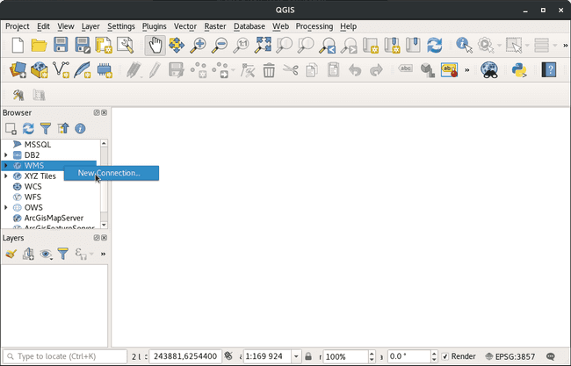Add a new shapefile layer with the V icon
Image resolution: width=571 pixels, height=366 pixels.
click(x=61, y=70)
